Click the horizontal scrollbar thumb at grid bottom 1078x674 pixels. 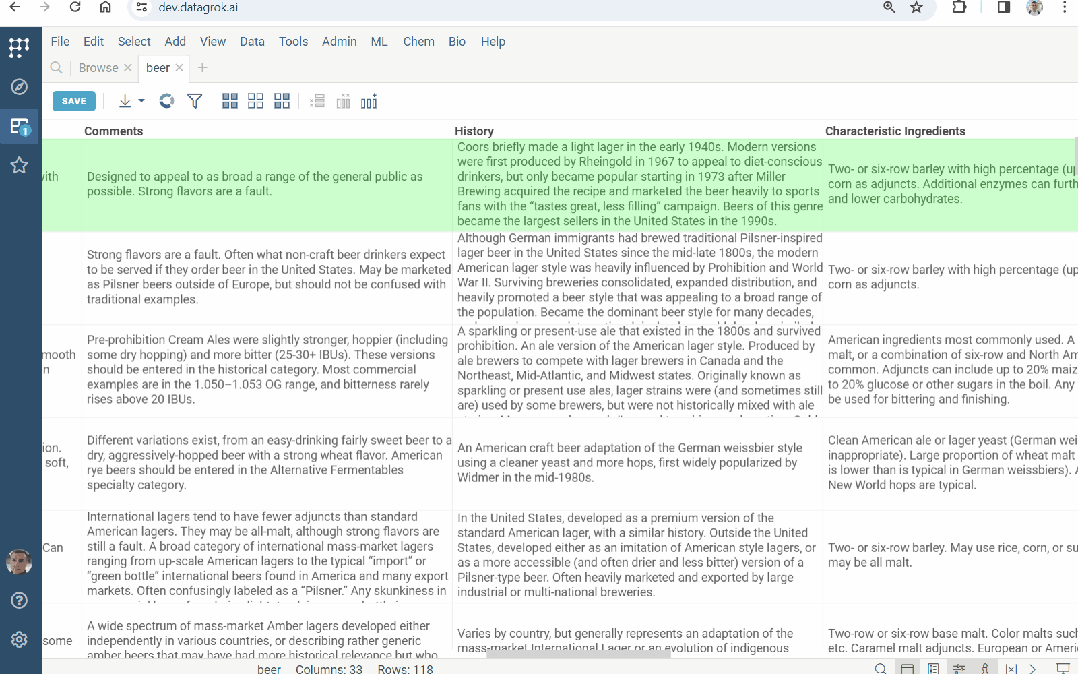click(579, 654)
